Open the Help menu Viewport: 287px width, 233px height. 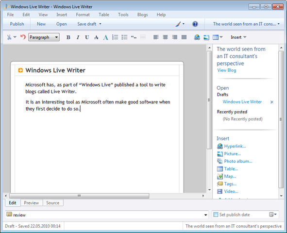[161, 15]
